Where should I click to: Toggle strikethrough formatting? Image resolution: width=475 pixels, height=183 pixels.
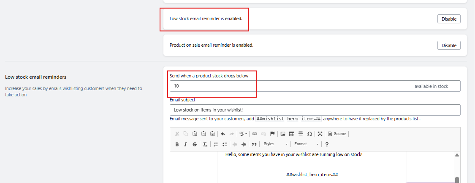(x=195, y=144)
